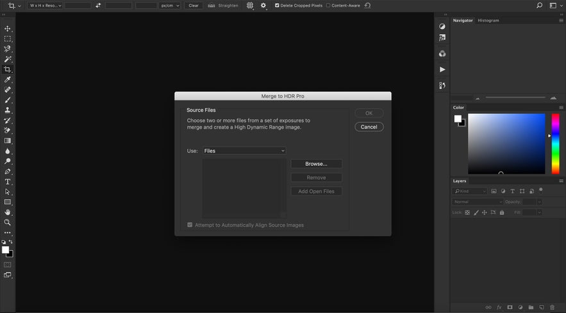Choose the Zoom tool in toolbar
Viewport: 566px width, 313px height.
click(8, 222)
